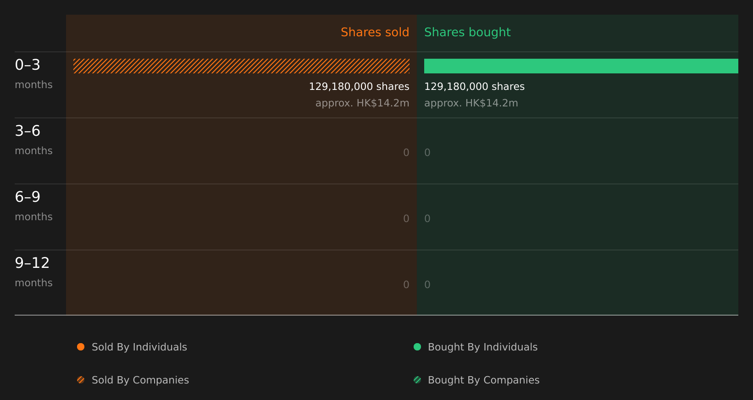Click the orange hatched shares sold bar
The image size is (753, 400).
[x=241, y=66]
